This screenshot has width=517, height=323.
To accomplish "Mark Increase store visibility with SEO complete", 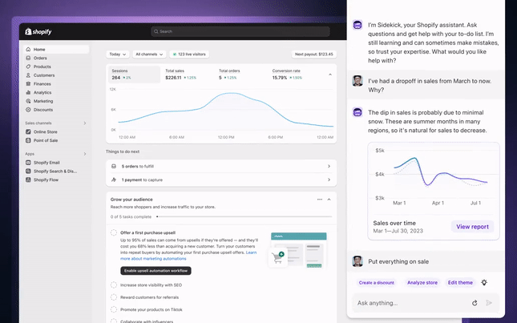I will 114,285.
